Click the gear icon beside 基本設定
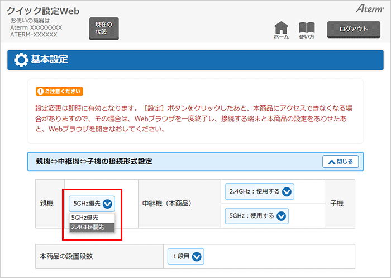391x278 pixels. pos(21,59)
